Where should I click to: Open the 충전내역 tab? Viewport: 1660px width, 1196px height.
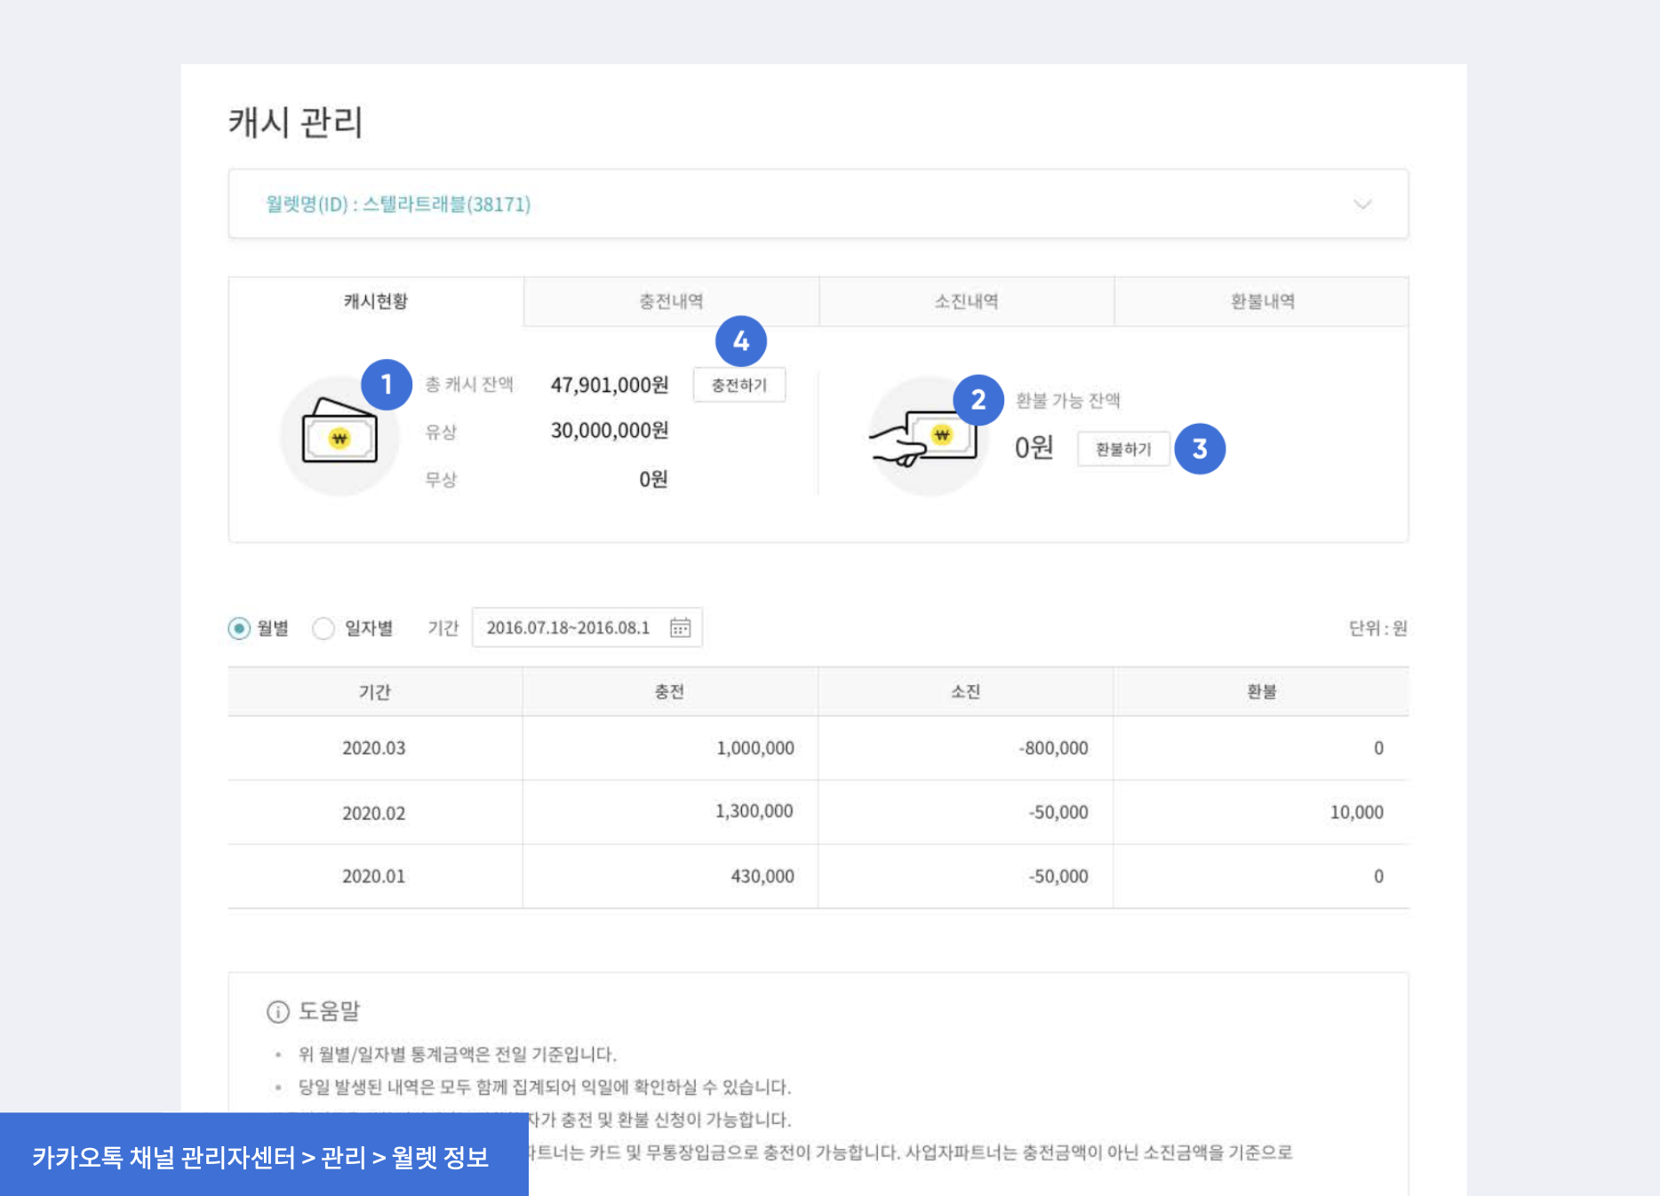tap(671, 301)
